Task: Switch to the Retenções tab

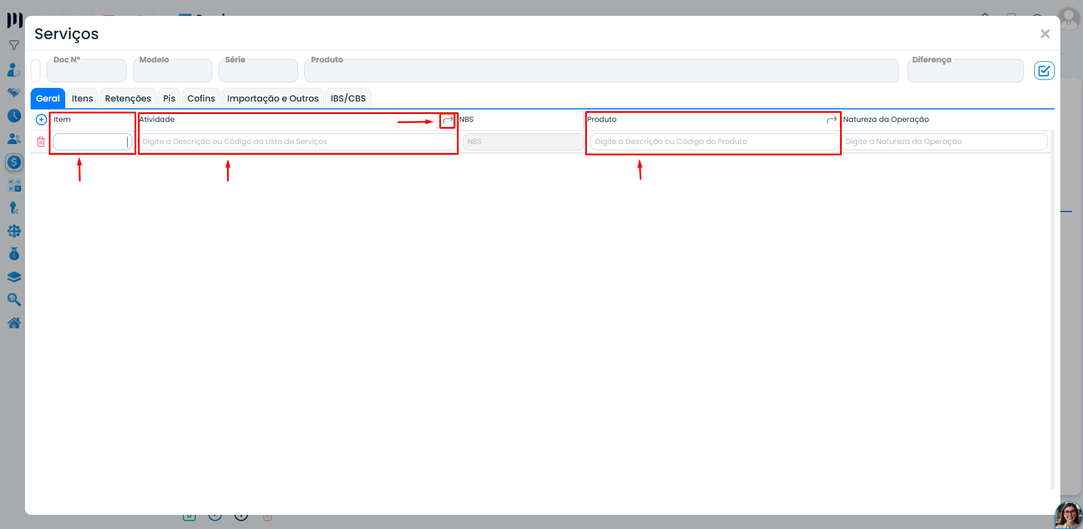Action: click(128, 99)
